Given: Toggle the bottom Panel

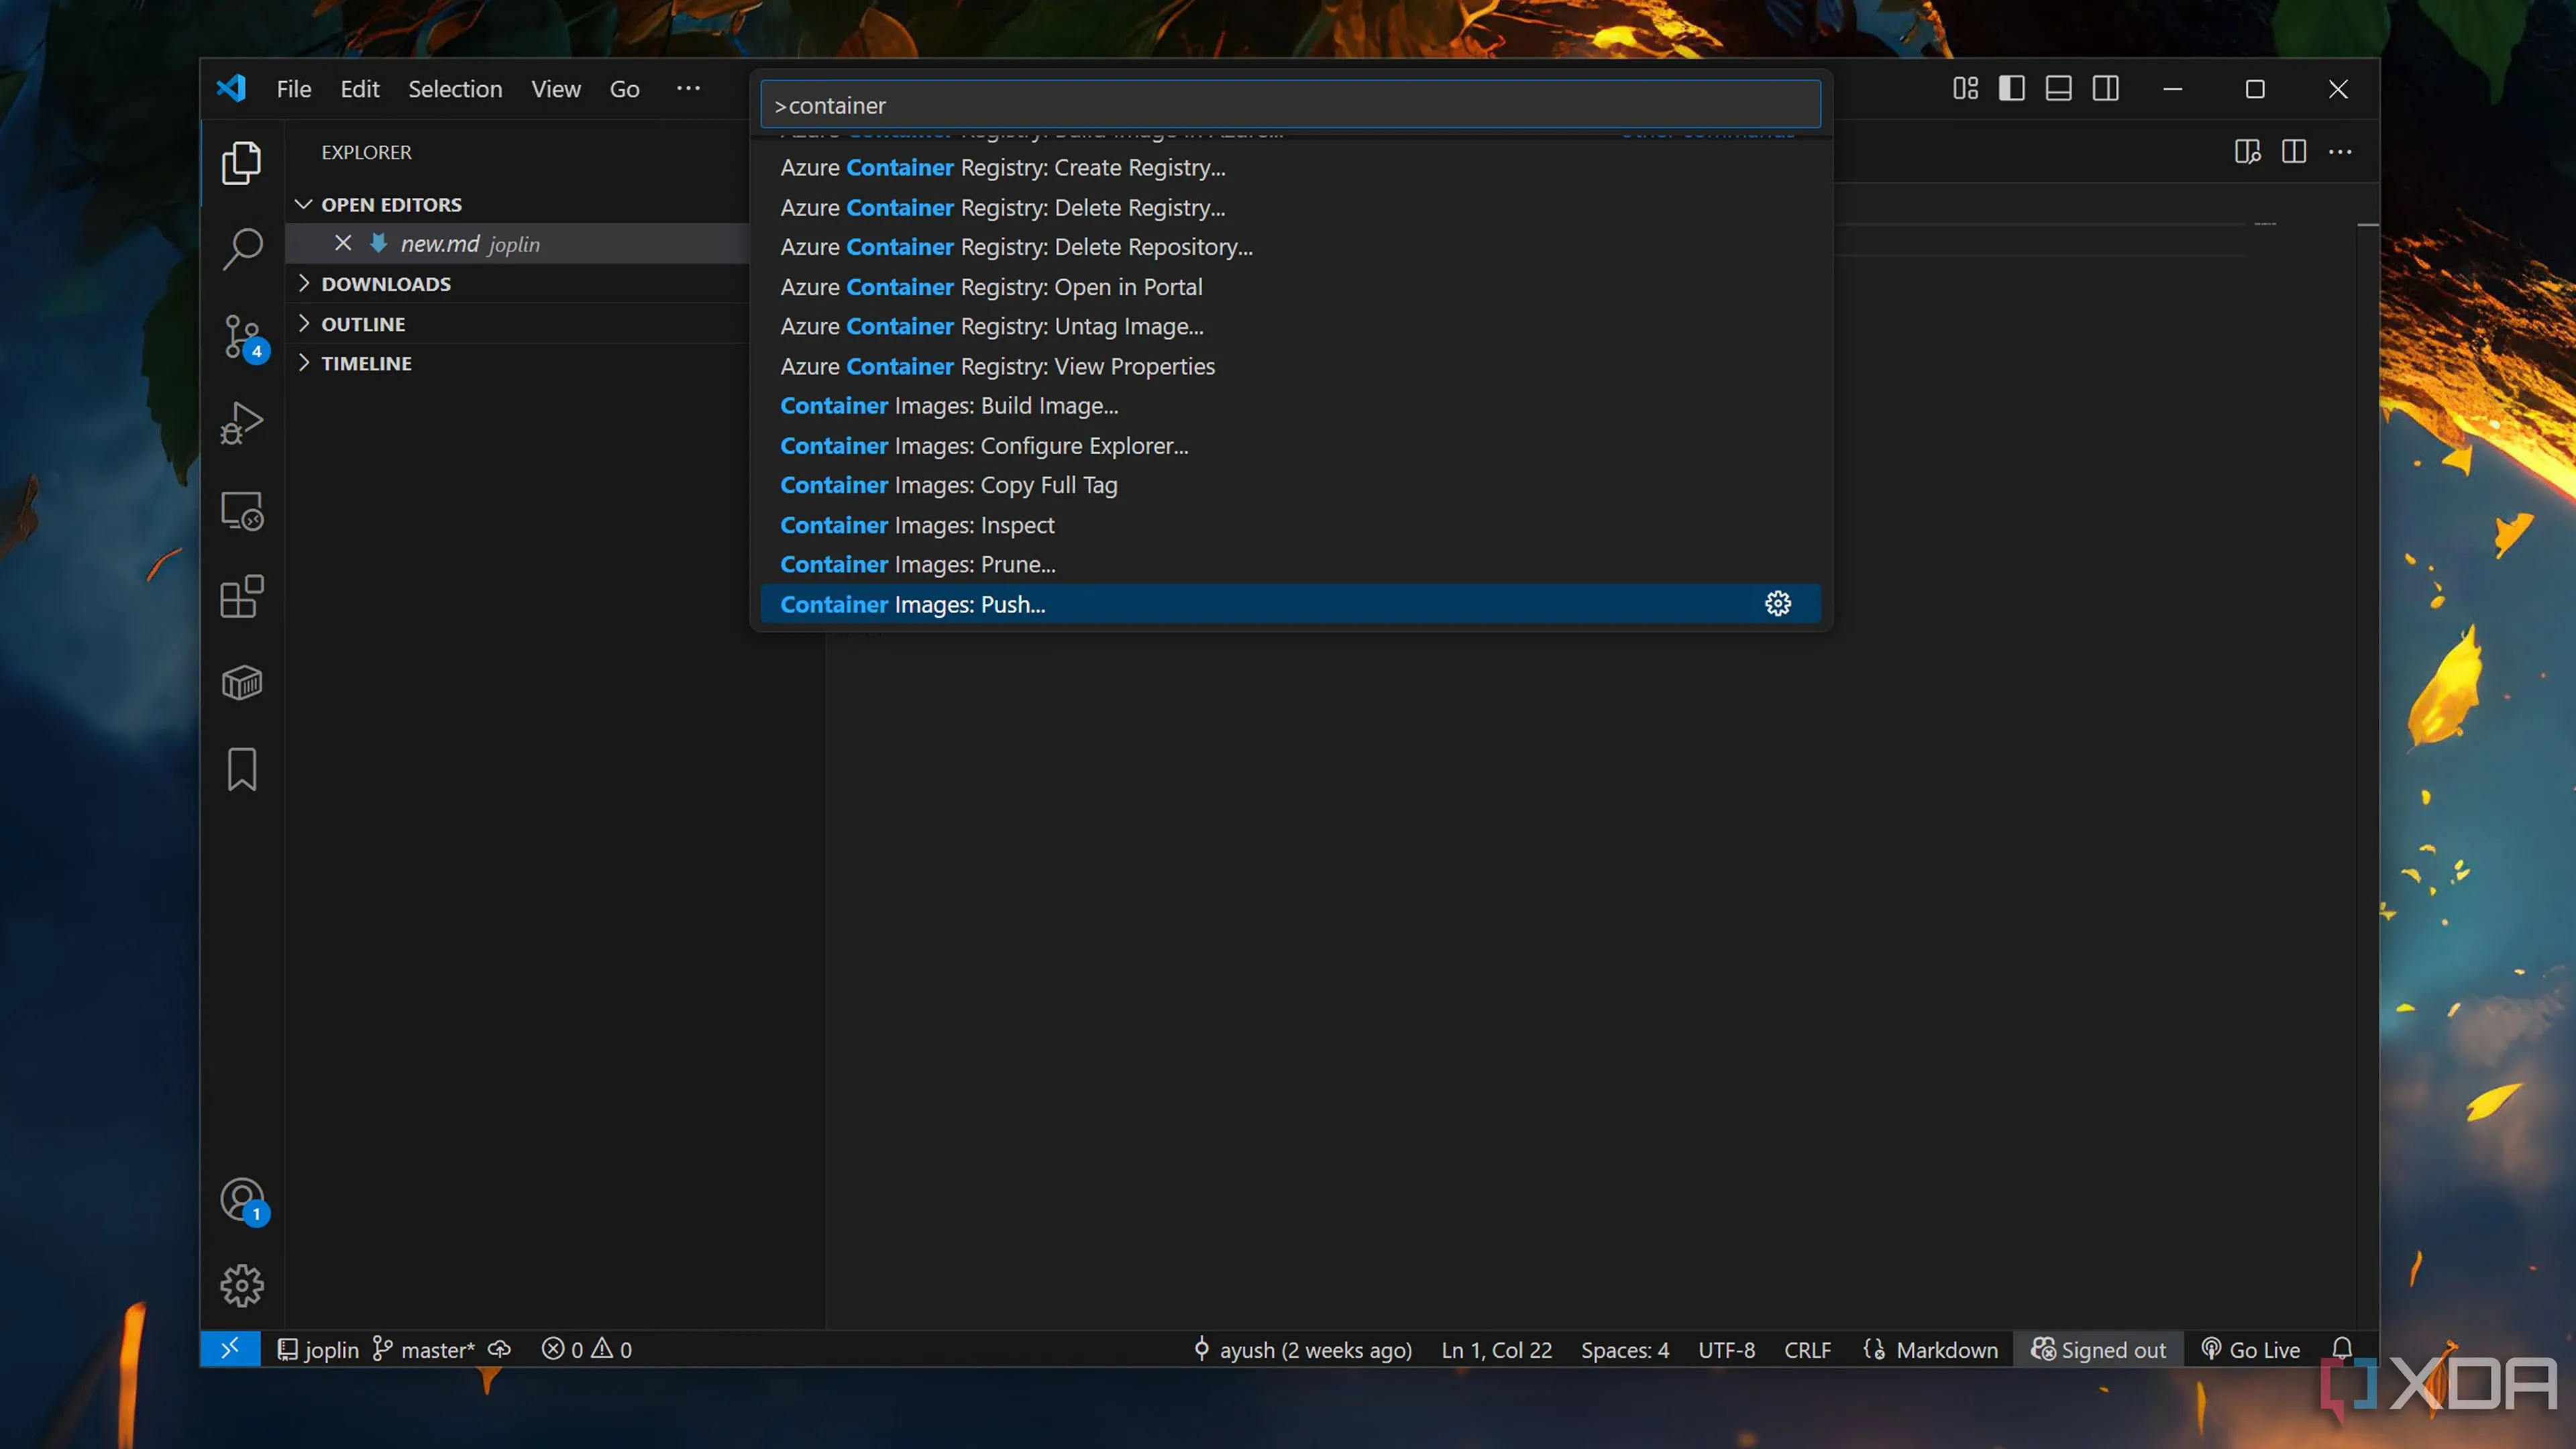Looking at the screenshot, I should tap(2058, 89).
